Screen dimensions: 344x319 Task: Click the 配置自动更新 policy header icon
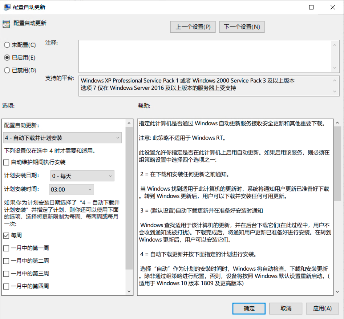pos(6,24)
